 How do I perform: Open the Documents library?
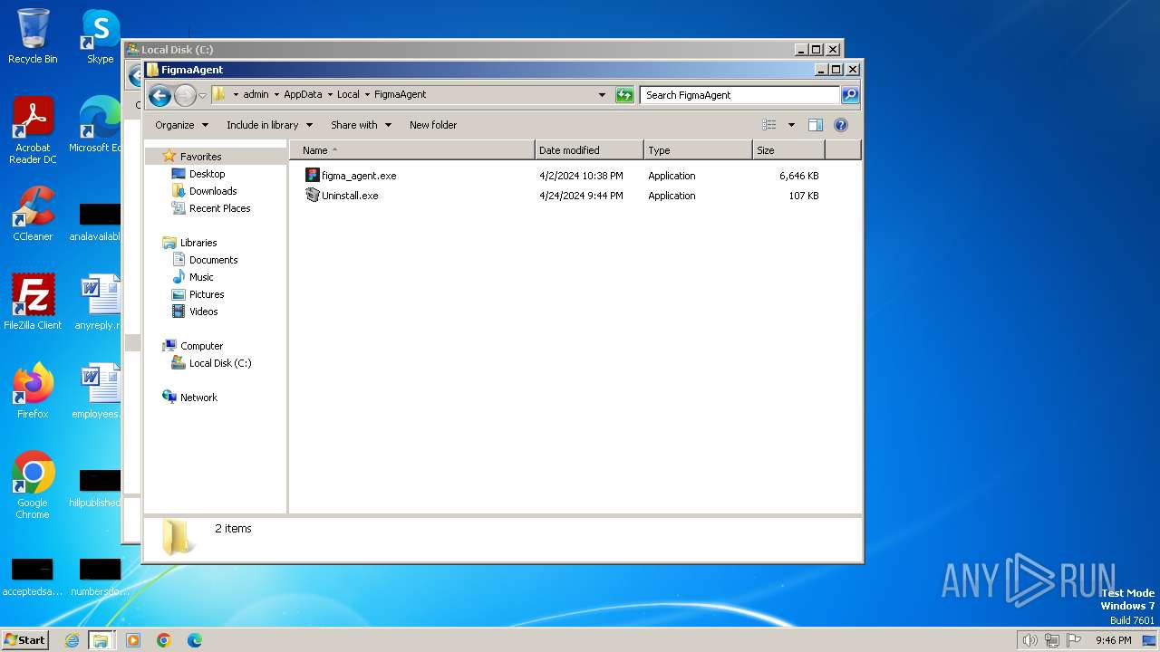pyautogui.click(x=213, y=260)
